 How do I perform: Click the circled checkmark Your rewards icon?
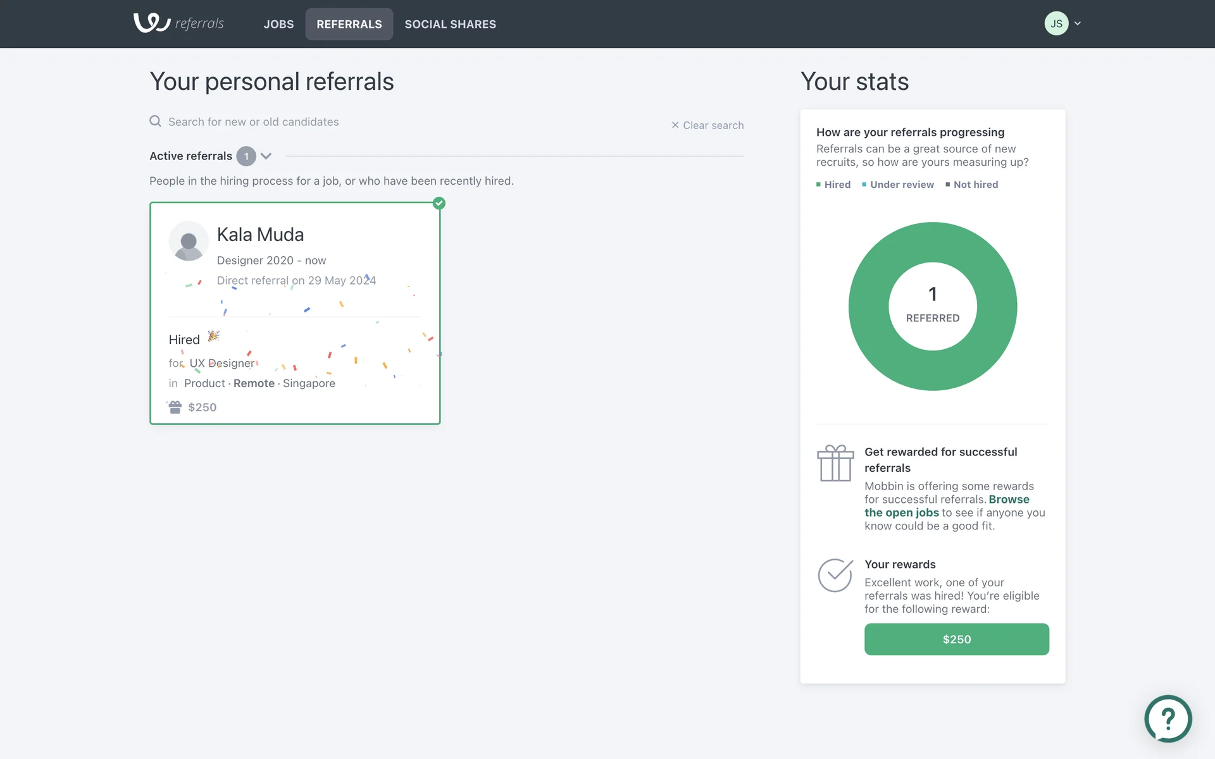point(835,575)
